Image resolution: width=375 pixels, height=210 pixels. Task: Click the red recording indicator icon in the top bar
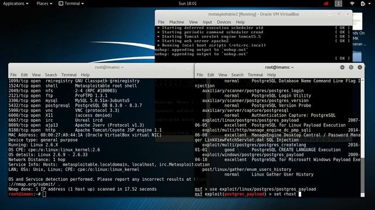pyautogui.click(x=326, y=3)
